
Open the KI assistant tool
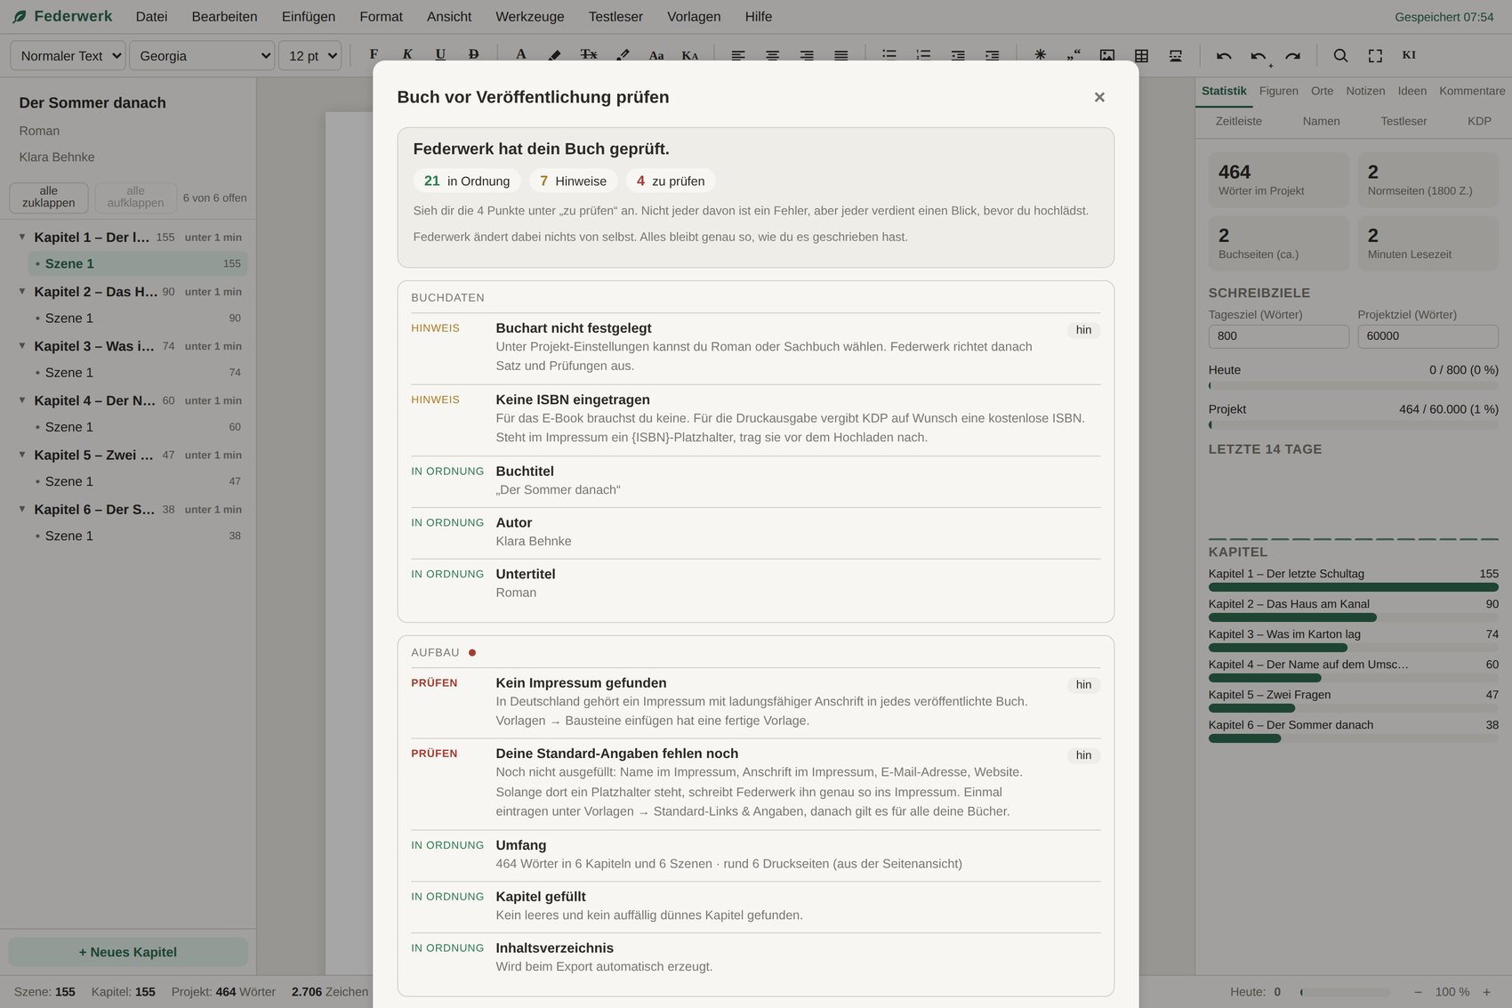pyautogui.click(x=1409, y=55)
